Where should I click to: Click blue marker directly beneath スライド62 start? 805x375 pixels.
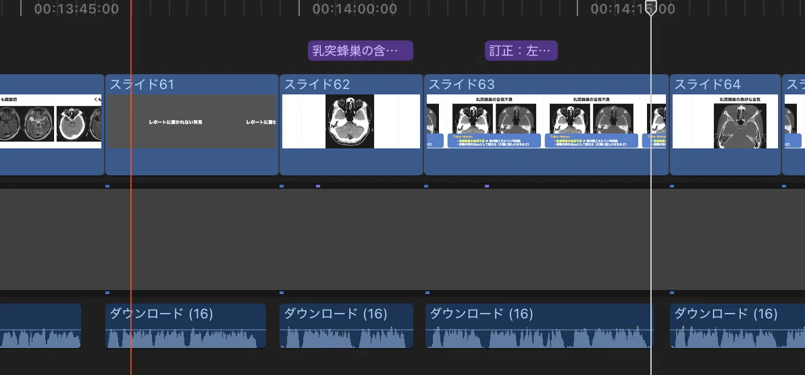pos(282,185)
